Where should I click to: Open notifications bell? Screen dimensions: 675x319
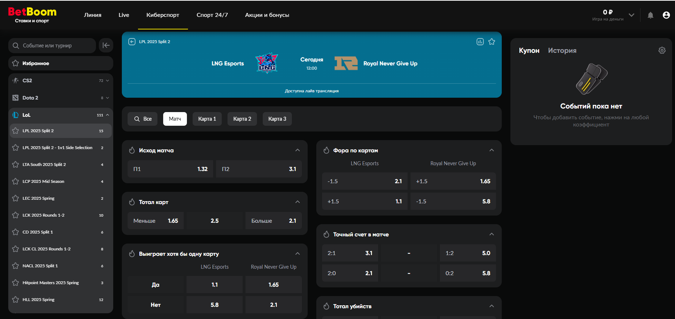tap(650, 15)
